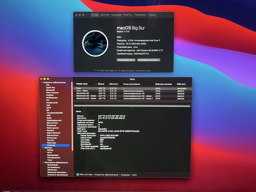Switch to the Пам'ять tab
Viewport: 256px width, 192px height.
(x=128, y=15)
